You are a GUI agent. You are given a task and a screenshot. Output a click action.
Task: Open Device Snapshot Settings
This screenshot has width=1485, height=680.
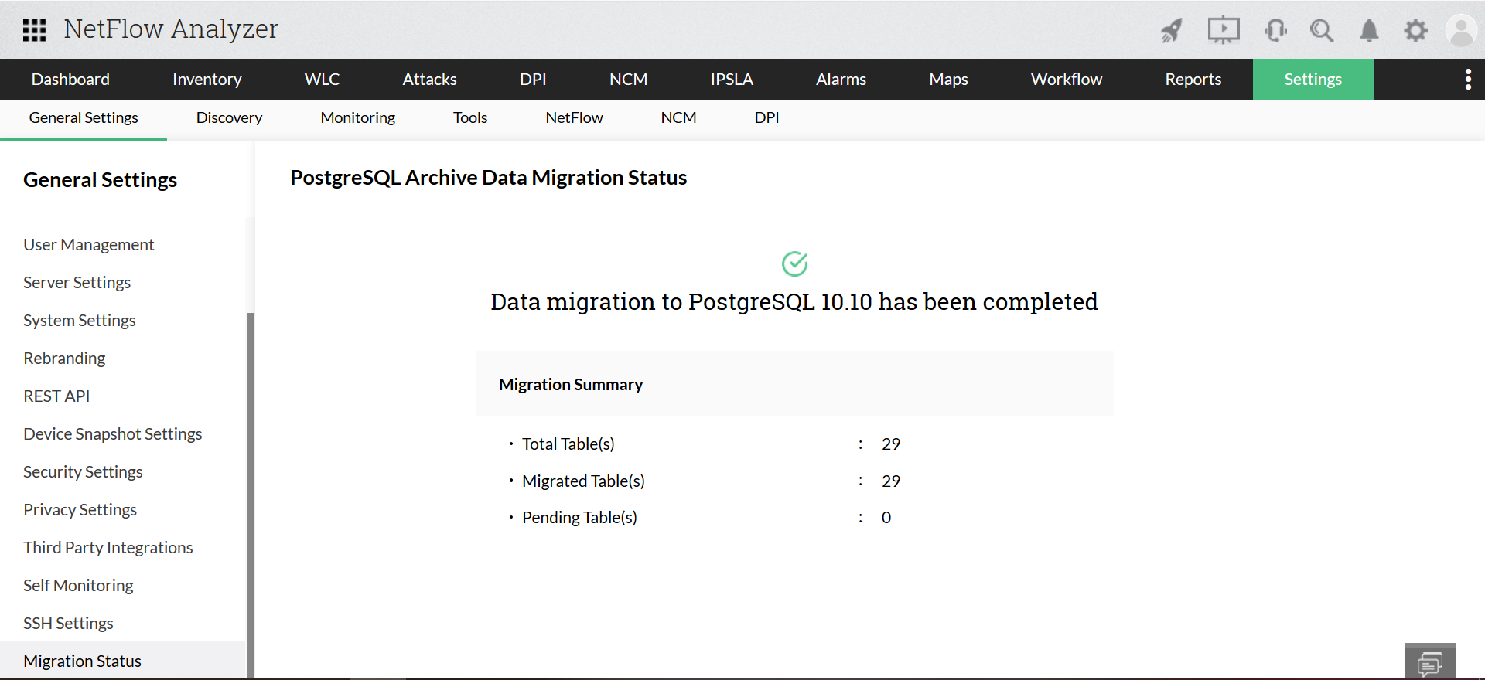click(112, 434)
